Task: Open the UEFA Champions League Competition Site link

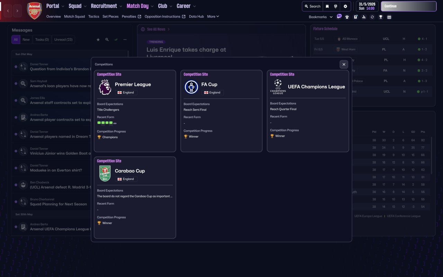Action: 282,74
